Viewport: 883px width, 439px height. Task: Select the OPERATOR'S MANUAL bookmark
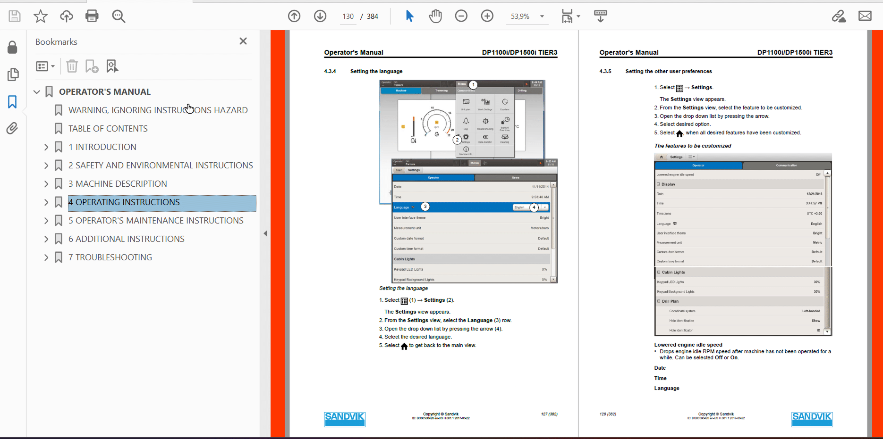coord(105,92)
